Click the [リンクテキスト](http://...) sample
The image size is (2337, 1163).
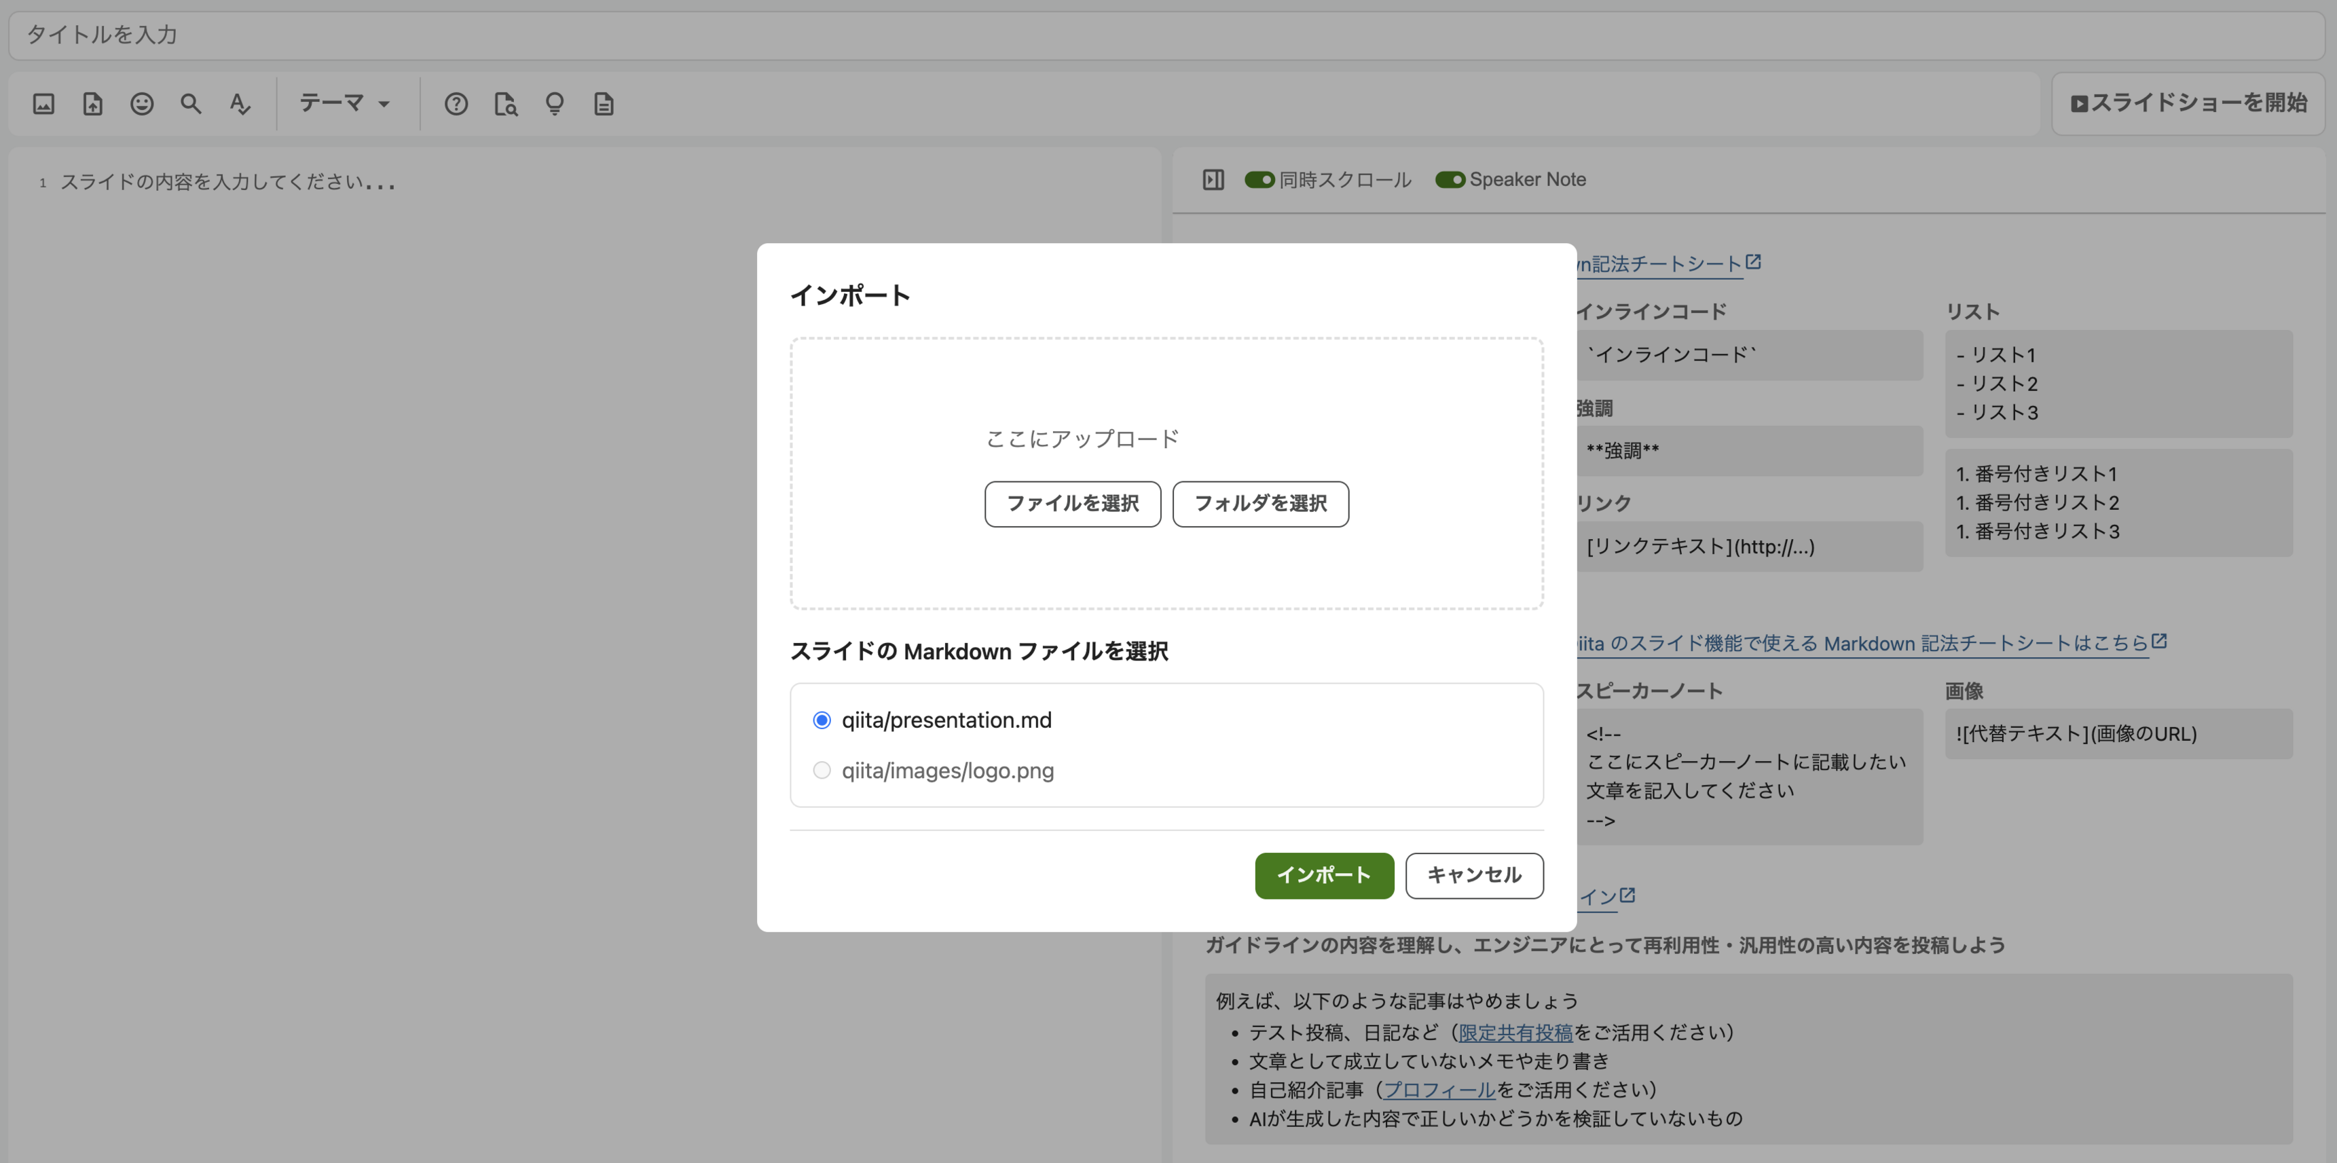[1700, 547]
